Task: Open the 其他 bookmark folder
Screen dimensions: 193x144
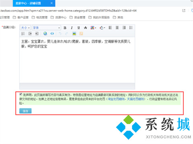Action: point(118,17)
